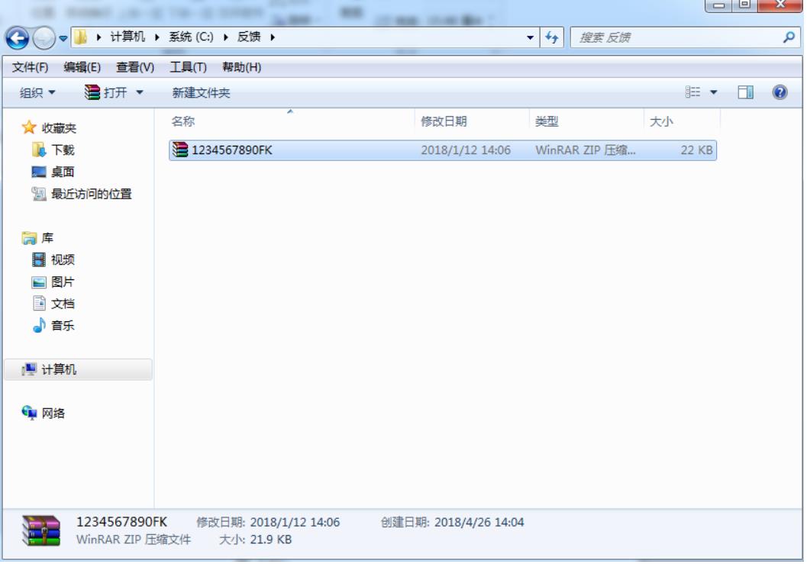Open 最近访问的位置 in sidebar
This screenshot has width=807, height=564.
pyautogui.click(x=90, y=195)
